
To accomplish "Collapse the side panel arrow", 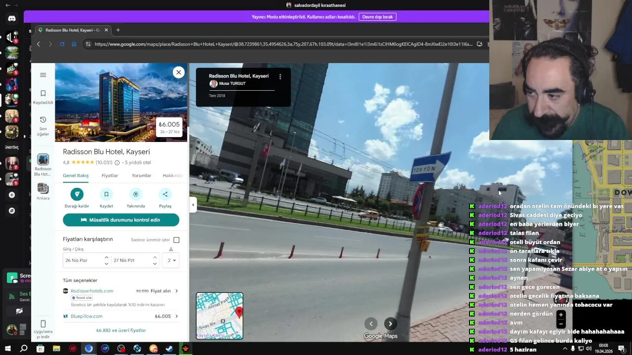I will 193,205.
